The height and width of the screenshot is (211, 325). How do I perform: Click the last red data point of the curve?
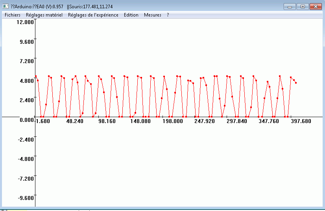(296, 83)
